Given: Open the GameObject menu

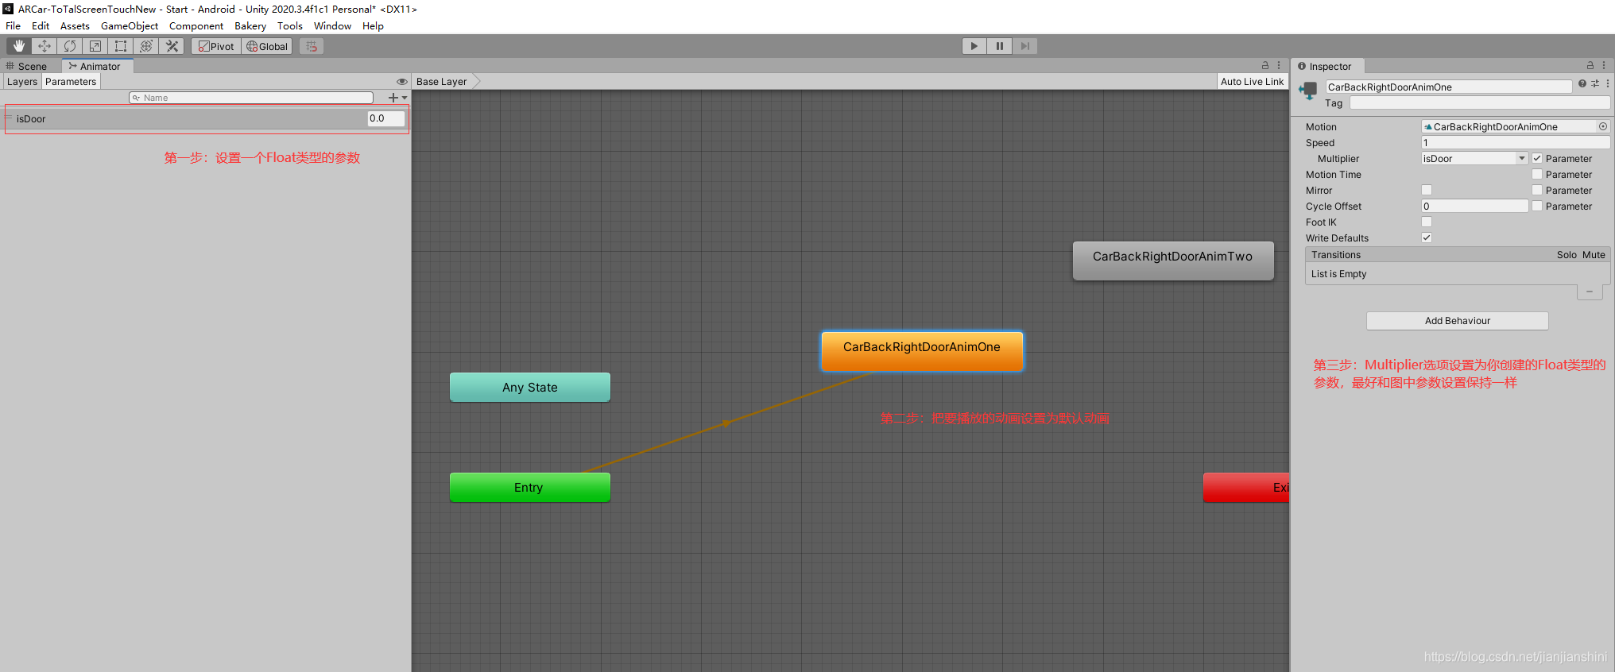Looking at the screenshot, I should click(130, 25).
